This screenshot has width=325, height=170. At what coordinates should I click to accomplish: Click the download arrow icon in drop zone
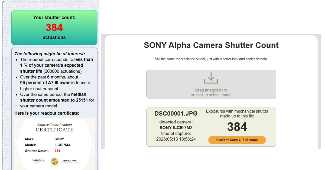pyautogui.click(x=211, y=78)
